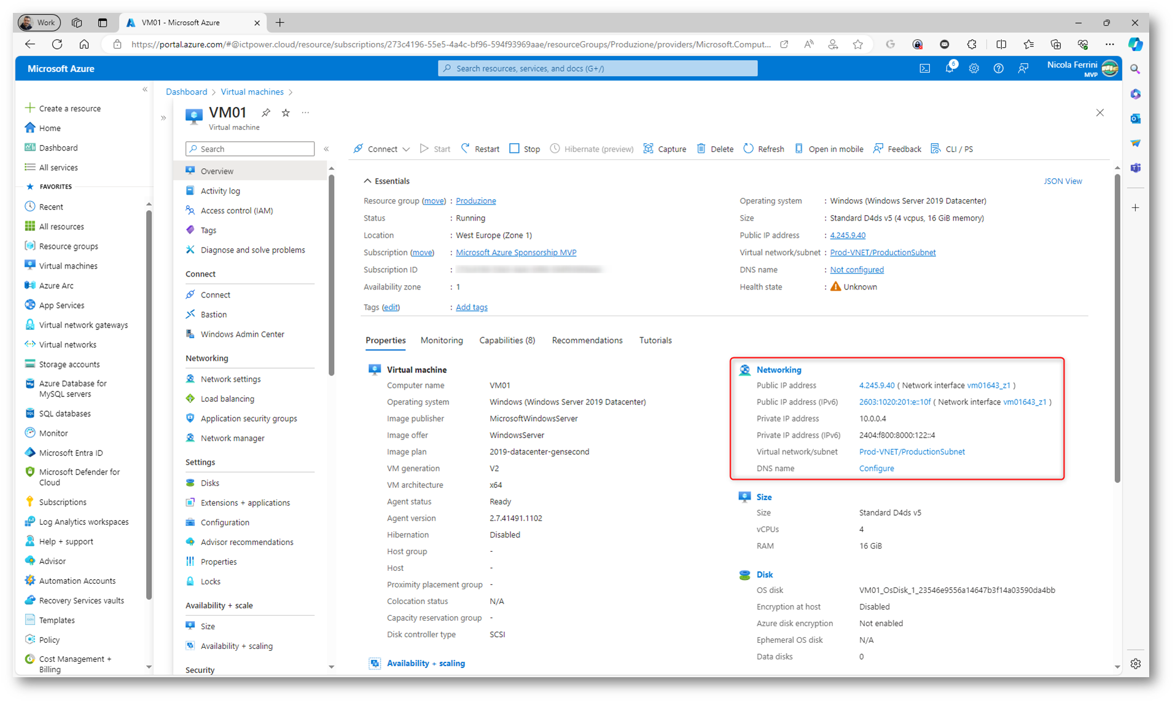Viewport: 1175px width, 703px height.
Task: Open Microsoft Azure Sponsorship MVP link
Action: click(516, 252)
